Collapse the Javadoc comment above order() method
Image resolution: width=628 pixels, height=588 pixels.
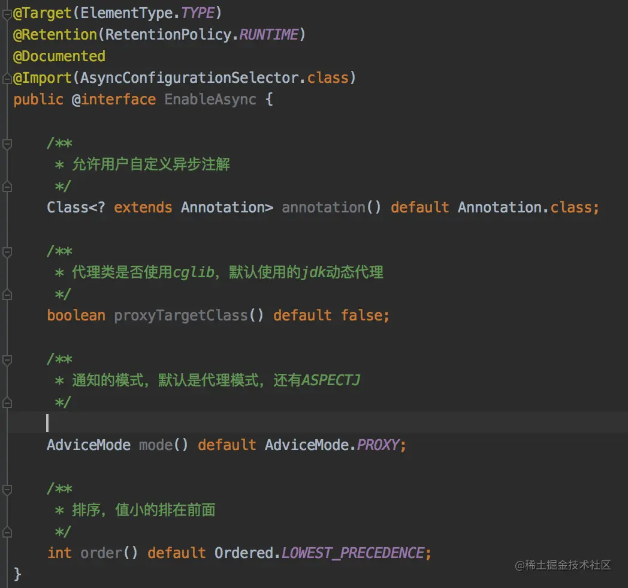click(x=7, y=490)
